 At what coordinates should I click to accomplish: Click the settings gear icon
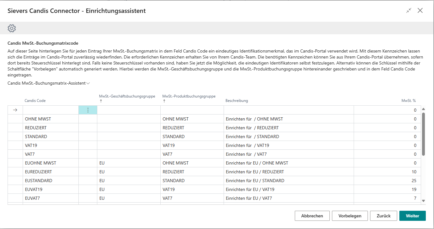pyautogui.click(x=12, y=28)
